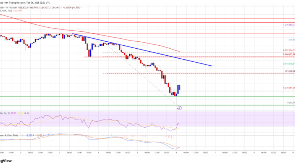Viewport: 295px width, 166px height.
Task: Click the 0.5 Fibonacci level label
Action: [x=290, y=71]
